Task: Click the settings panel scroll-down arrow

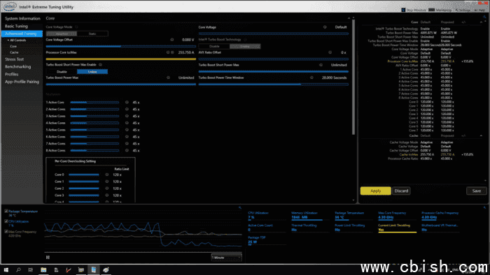Action: tap(353, 200)
